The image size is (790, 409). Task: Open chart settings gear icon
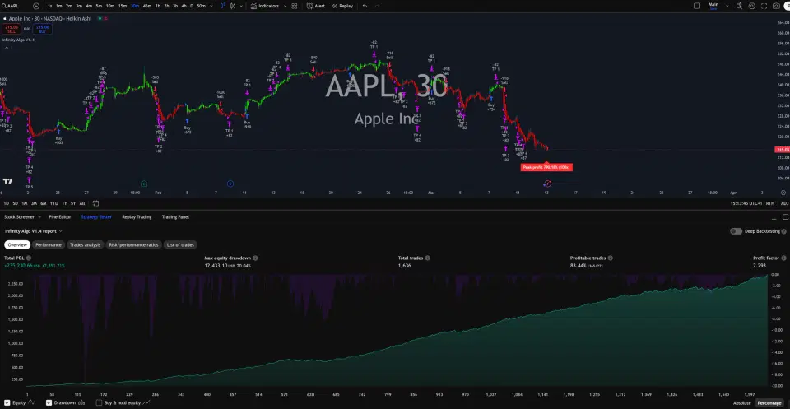751,6
